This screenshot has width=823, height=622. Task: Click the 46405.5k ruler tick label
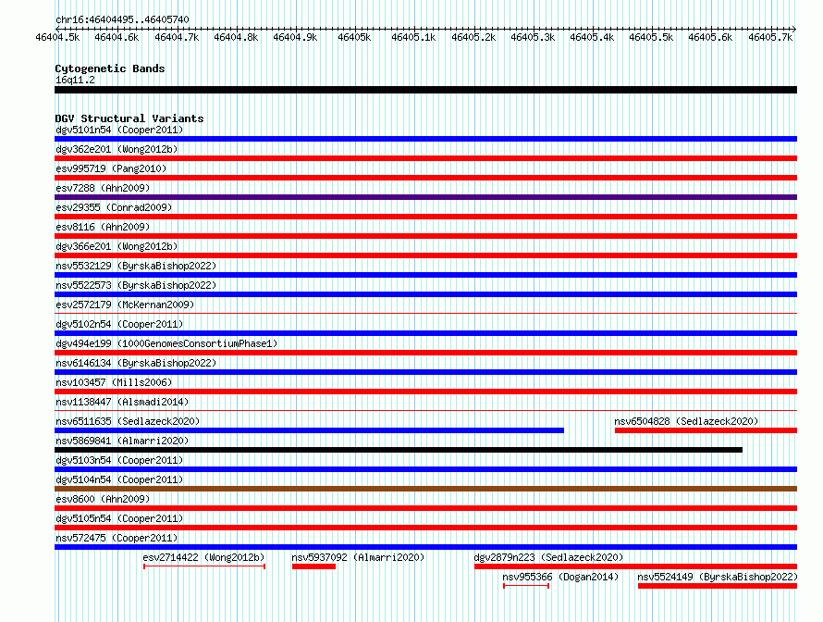click(651, 37)
